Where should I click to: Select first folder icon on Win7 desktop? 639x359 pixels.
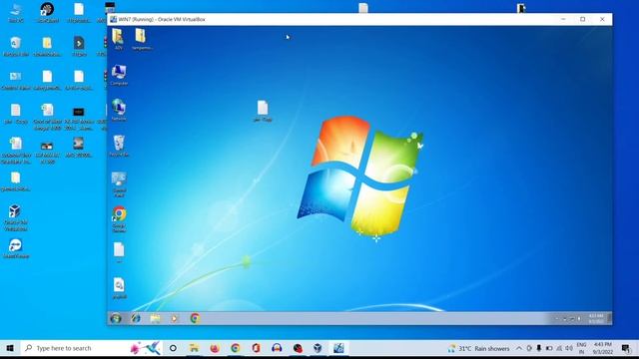[118, 39]
